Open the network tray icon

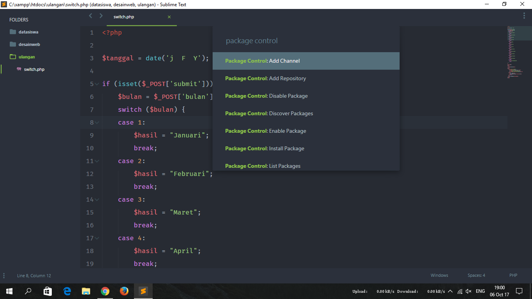[460, 291]
